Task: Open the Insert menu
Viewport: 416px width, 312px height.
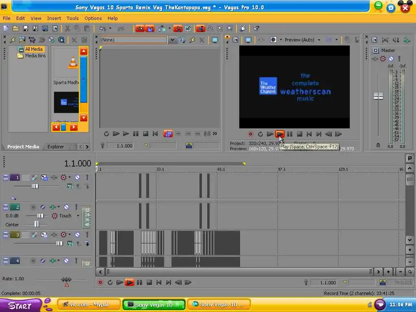Action: tap(54, 18)
